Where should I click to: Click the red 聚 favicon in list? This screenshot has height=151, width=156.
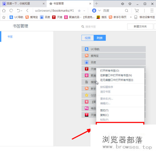click(86, 101)
